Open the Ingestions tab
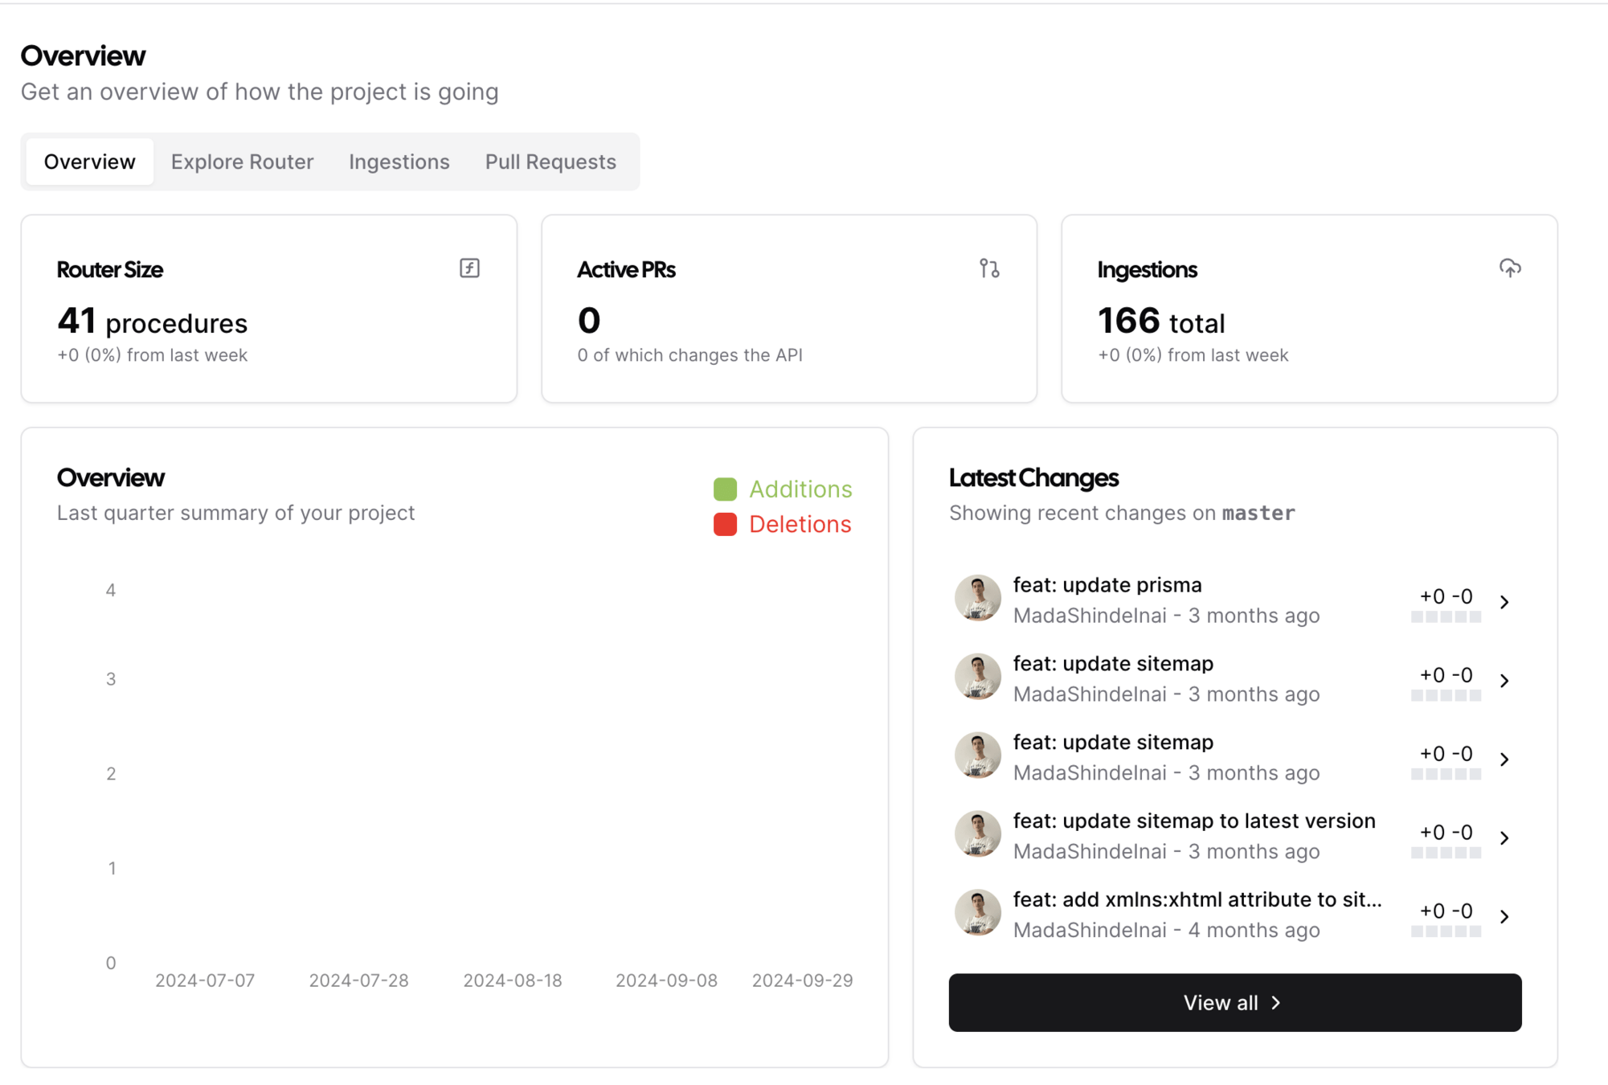Image resolution: width=1608 pixels, height=1085 pixels. coord(399,162)
